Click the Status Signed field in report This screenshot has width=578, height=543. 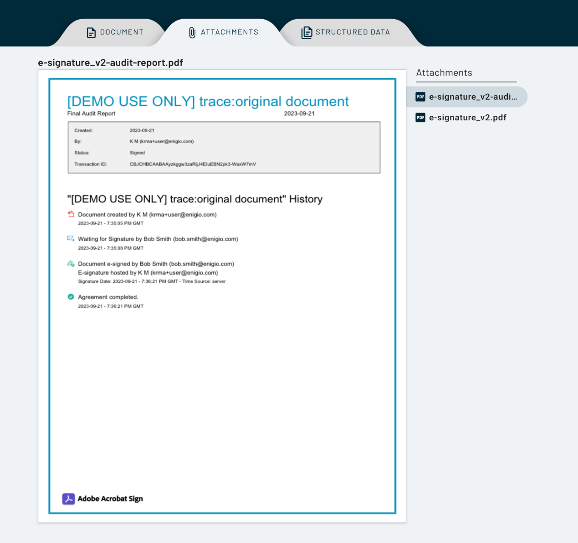tap(137, 153)
